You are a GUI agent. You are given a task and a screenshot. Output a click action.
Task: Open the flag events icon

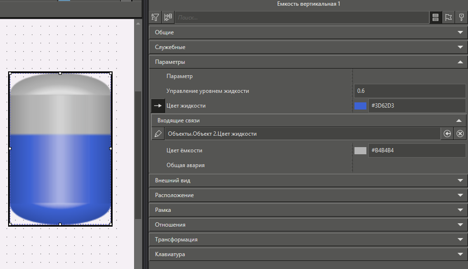pos(448,17)
